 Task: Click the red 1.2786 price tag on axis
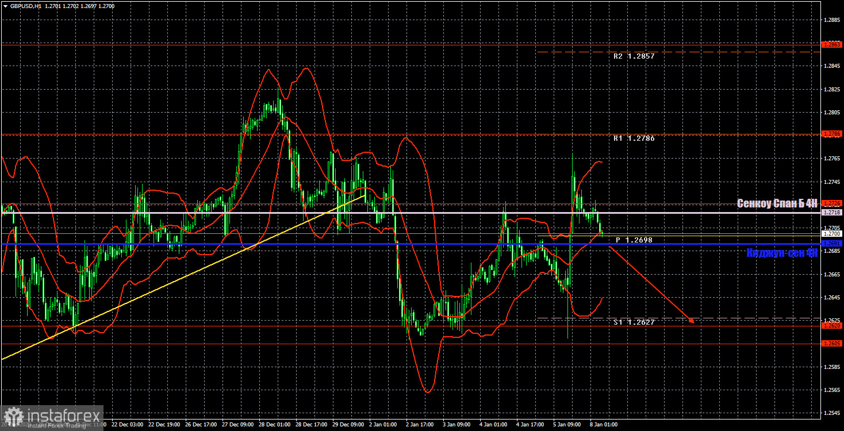832,134
